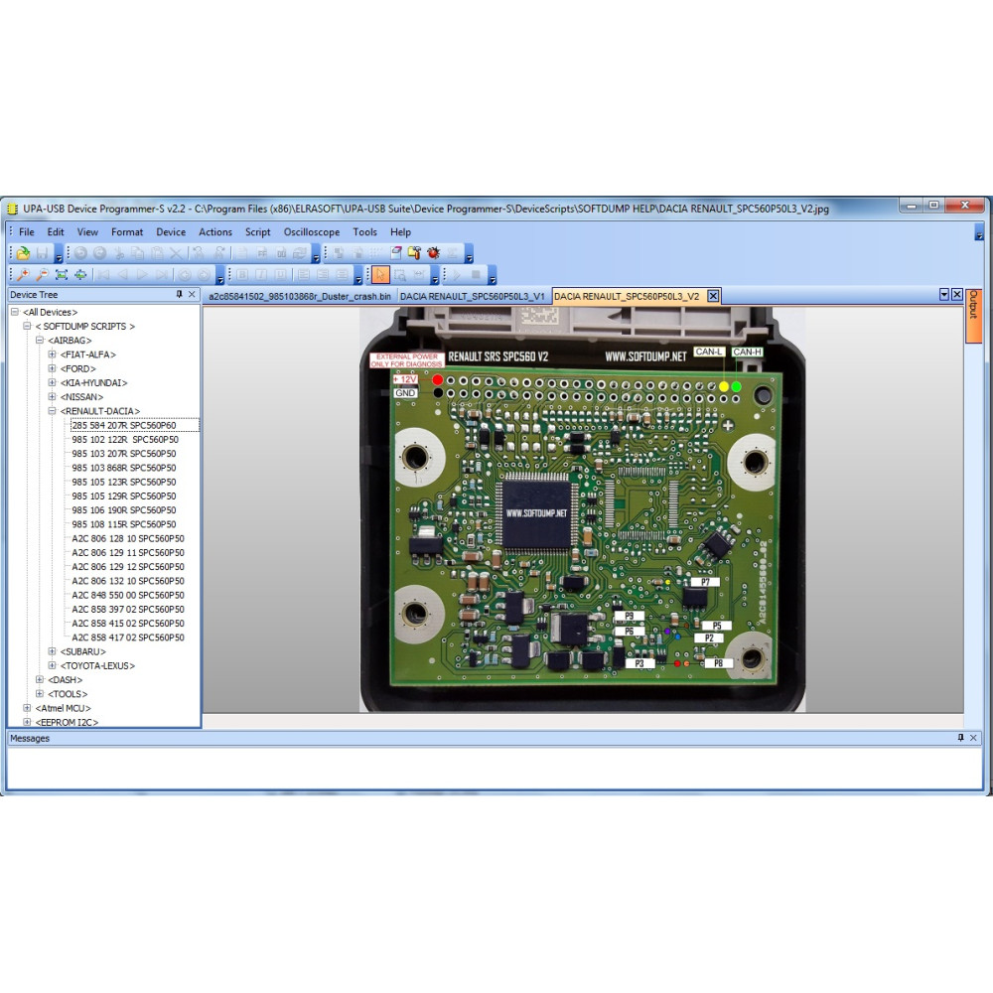Image resolution: width=993 pixels, height=993 pixels.
Task: Close the Device Tree panel
Action: 192,295
